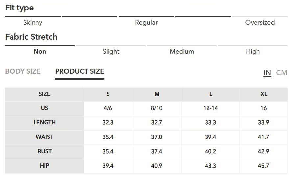Click the Regular fit type label
292x184 pixels.
(146, 23)
